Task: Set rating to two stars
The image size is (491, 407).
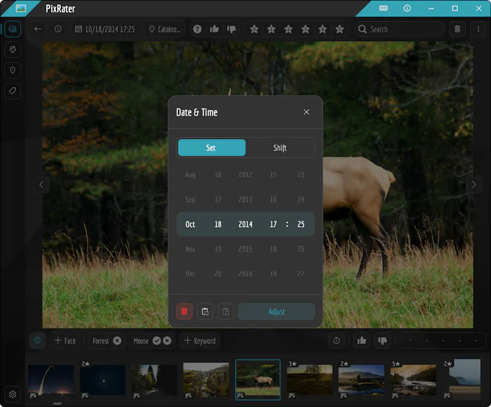Action: coord(288,29)
